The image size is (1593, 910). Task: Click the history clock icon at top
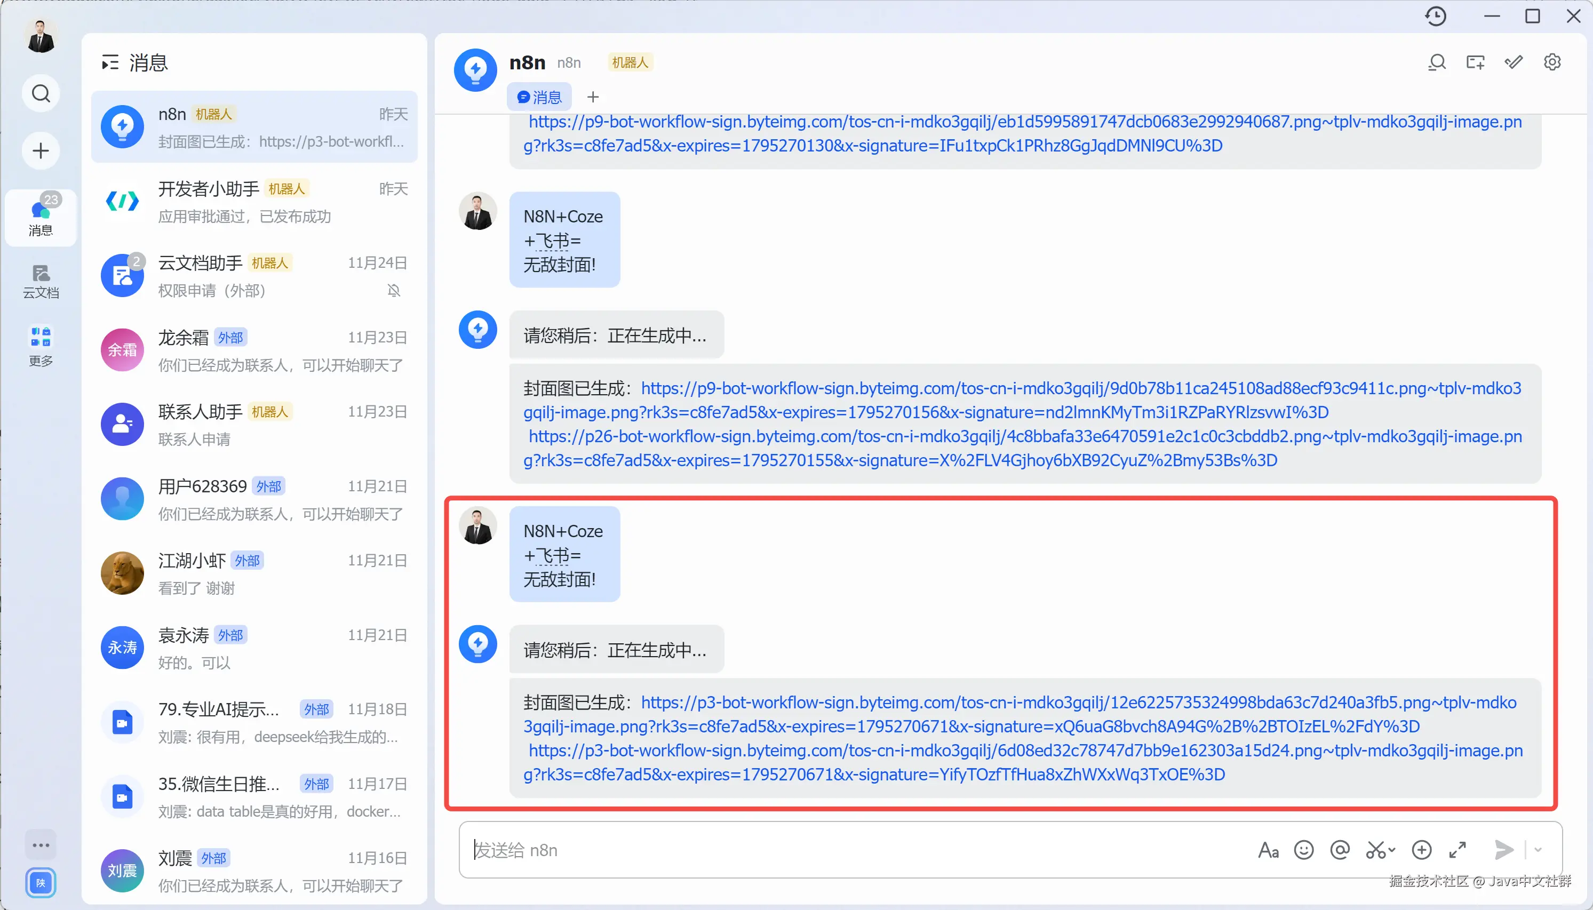[1436, 16]
